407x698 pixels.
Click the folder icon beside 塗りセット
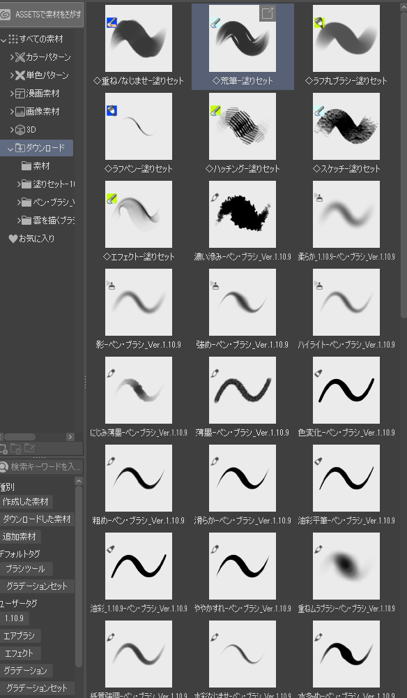26,184
